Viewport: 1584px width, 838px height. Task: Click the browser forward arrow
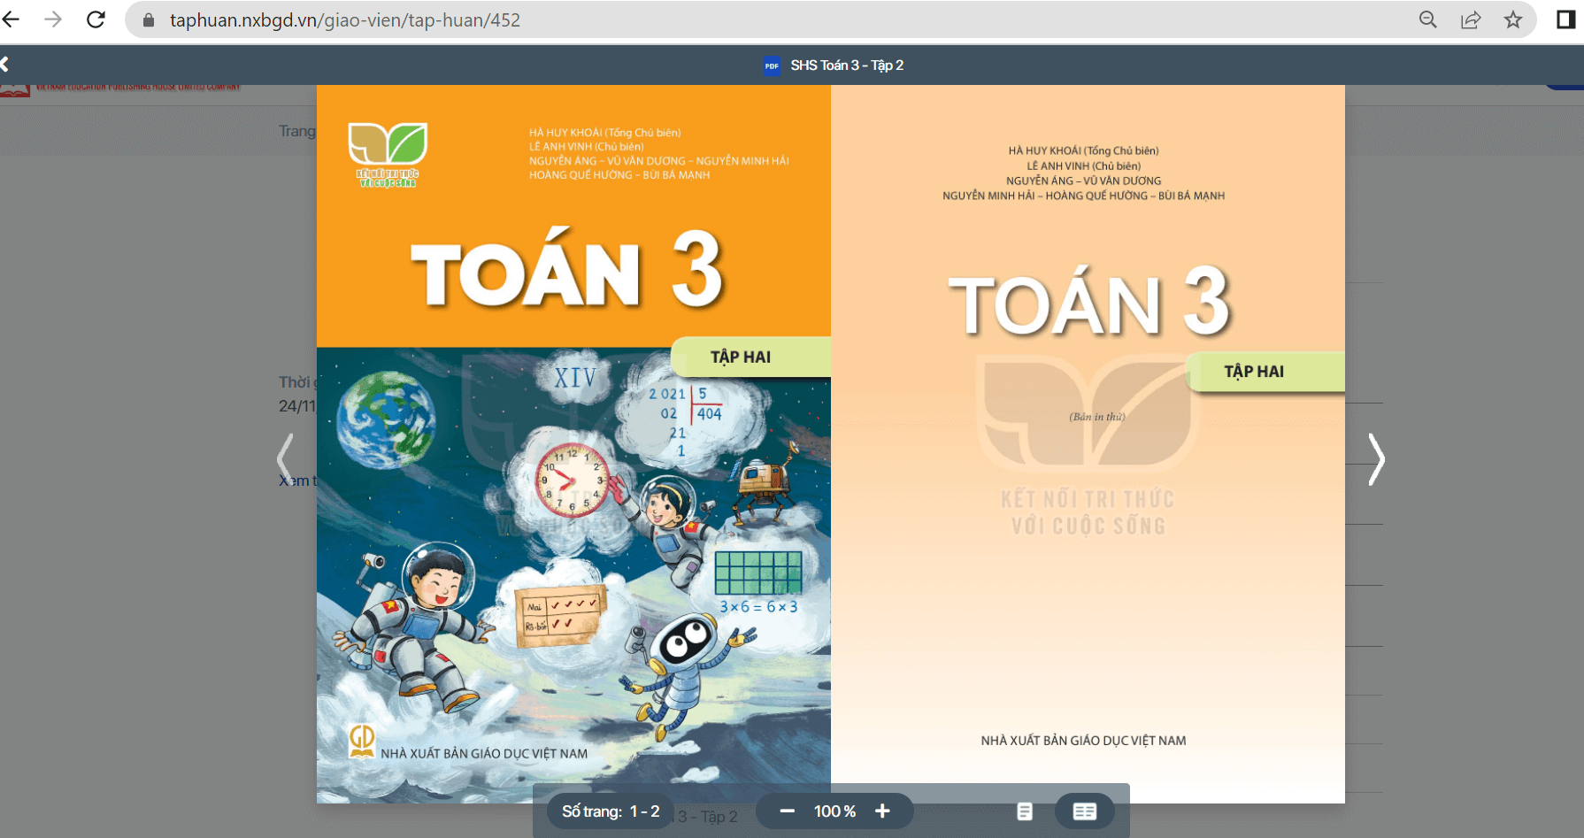tap(53, 19)
